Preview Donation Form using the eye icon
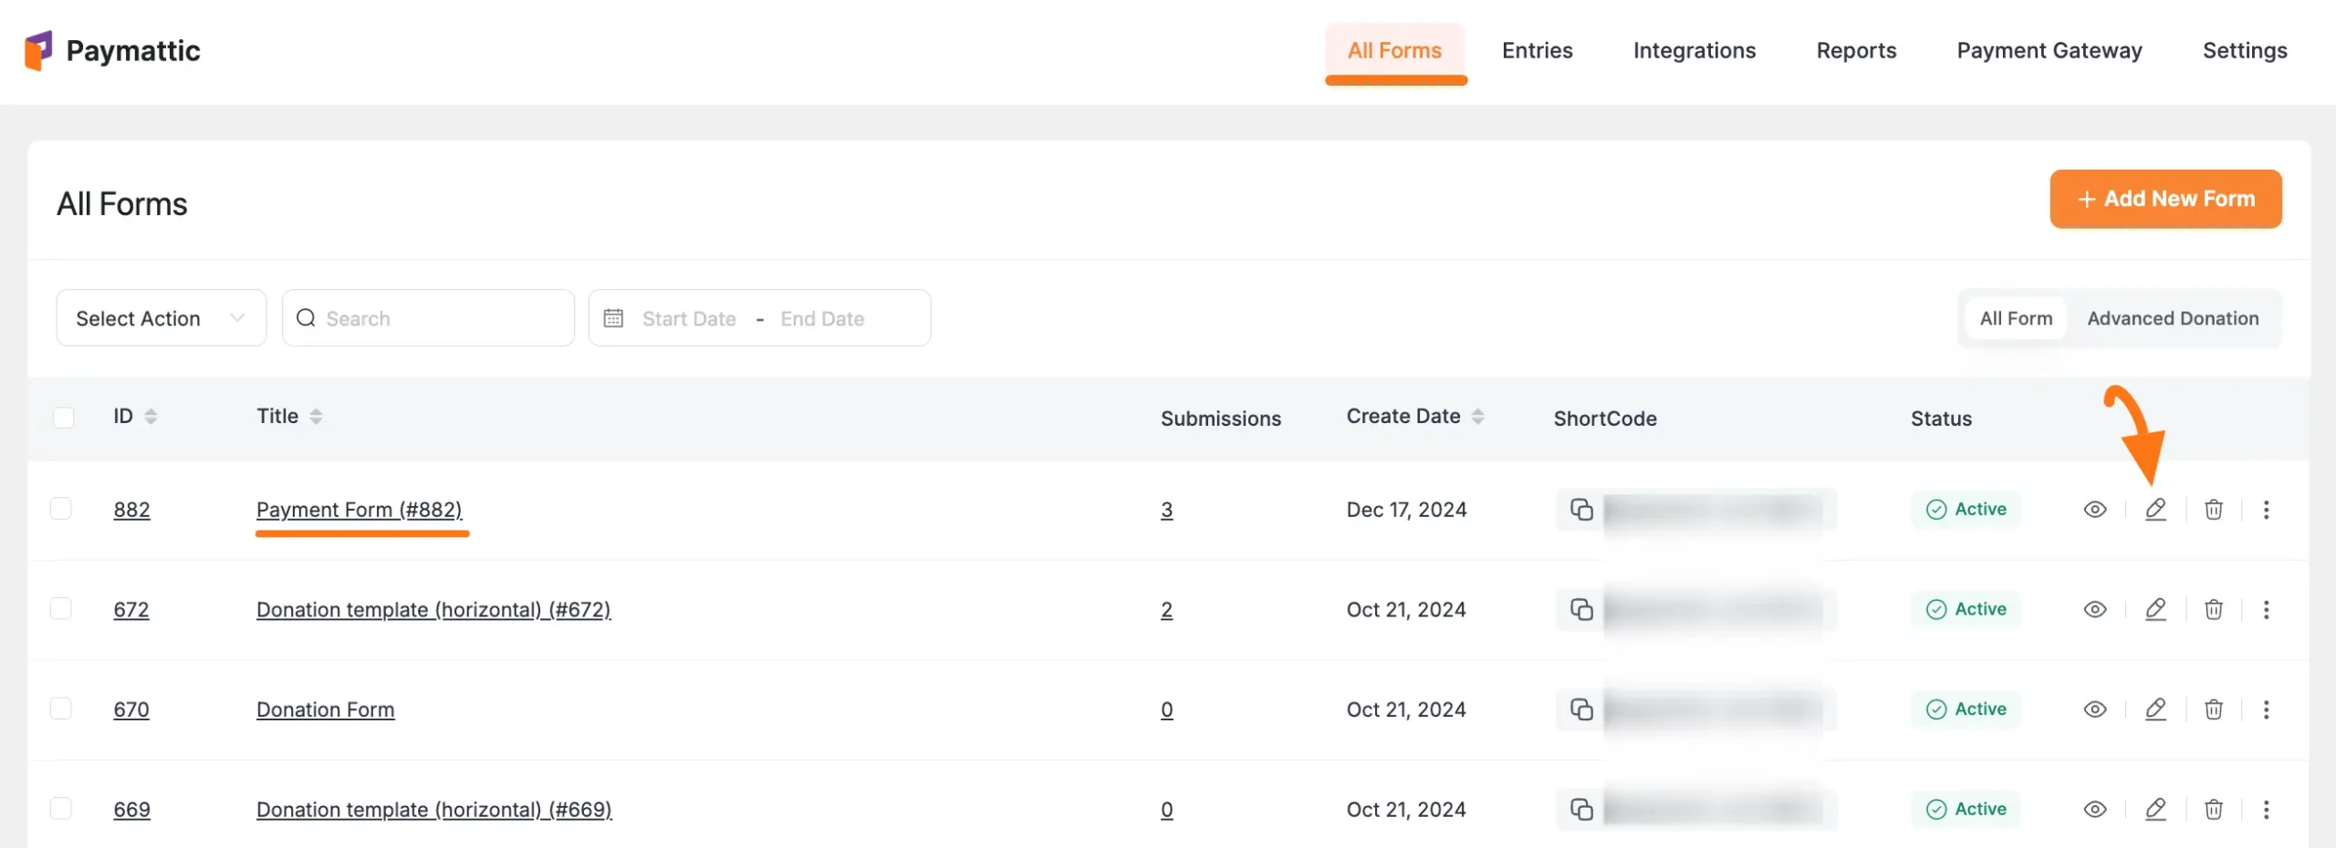Screen dimensions: 2336x848 coord(2095,708)
